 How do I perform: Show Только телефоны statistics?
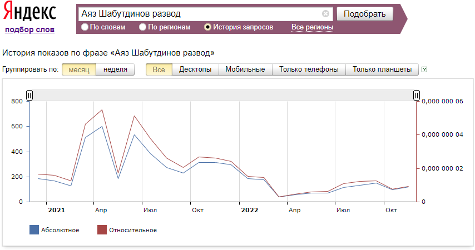[x=309, y=69]
